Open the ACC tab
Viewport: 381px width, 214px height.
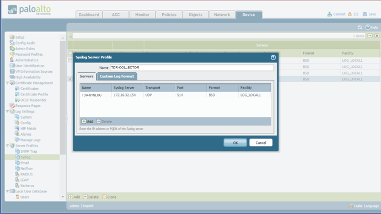pyautogui.click(x=116, y=14)
